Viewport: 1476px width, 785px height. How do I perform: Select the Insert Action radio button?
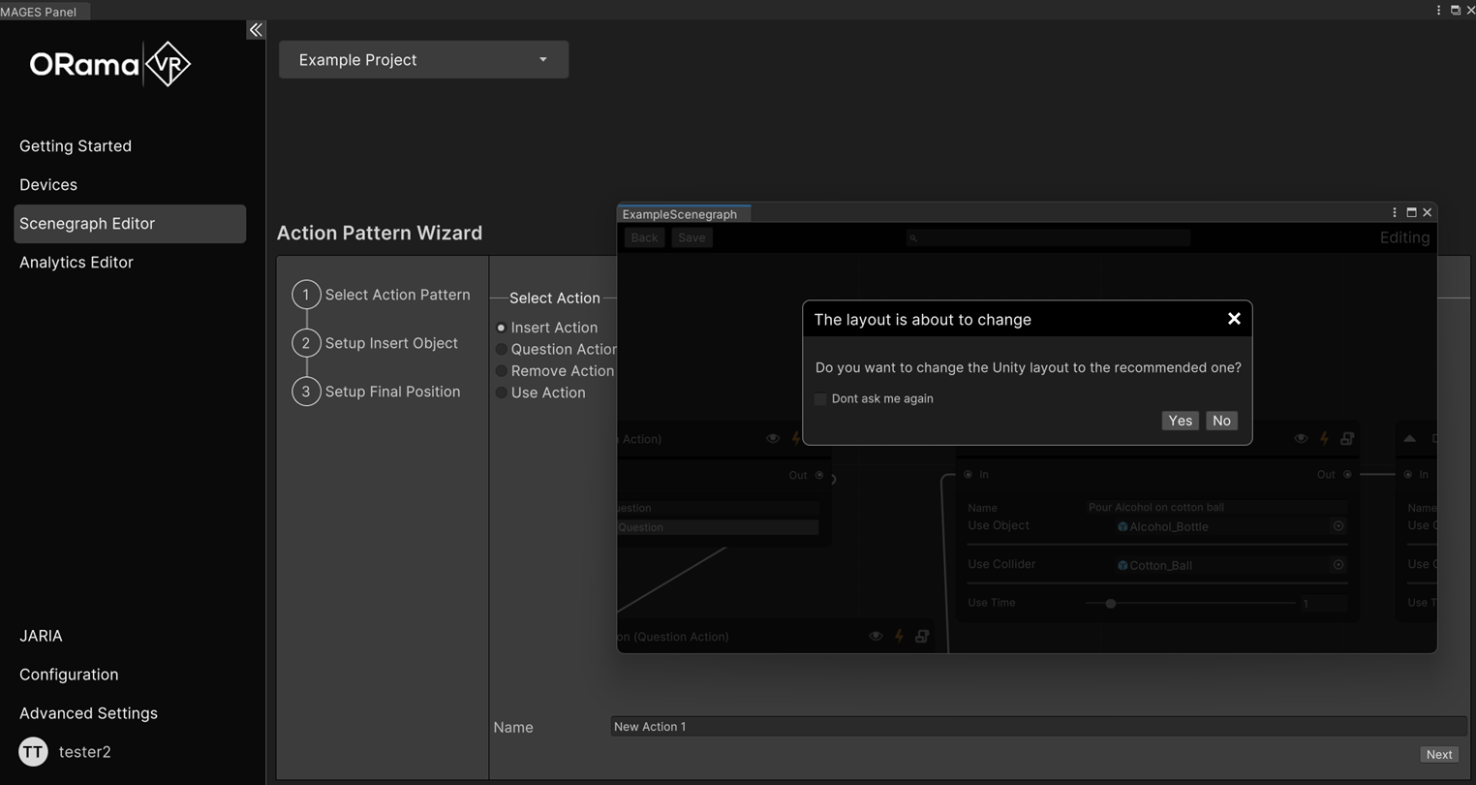click(x=501, y=328)
